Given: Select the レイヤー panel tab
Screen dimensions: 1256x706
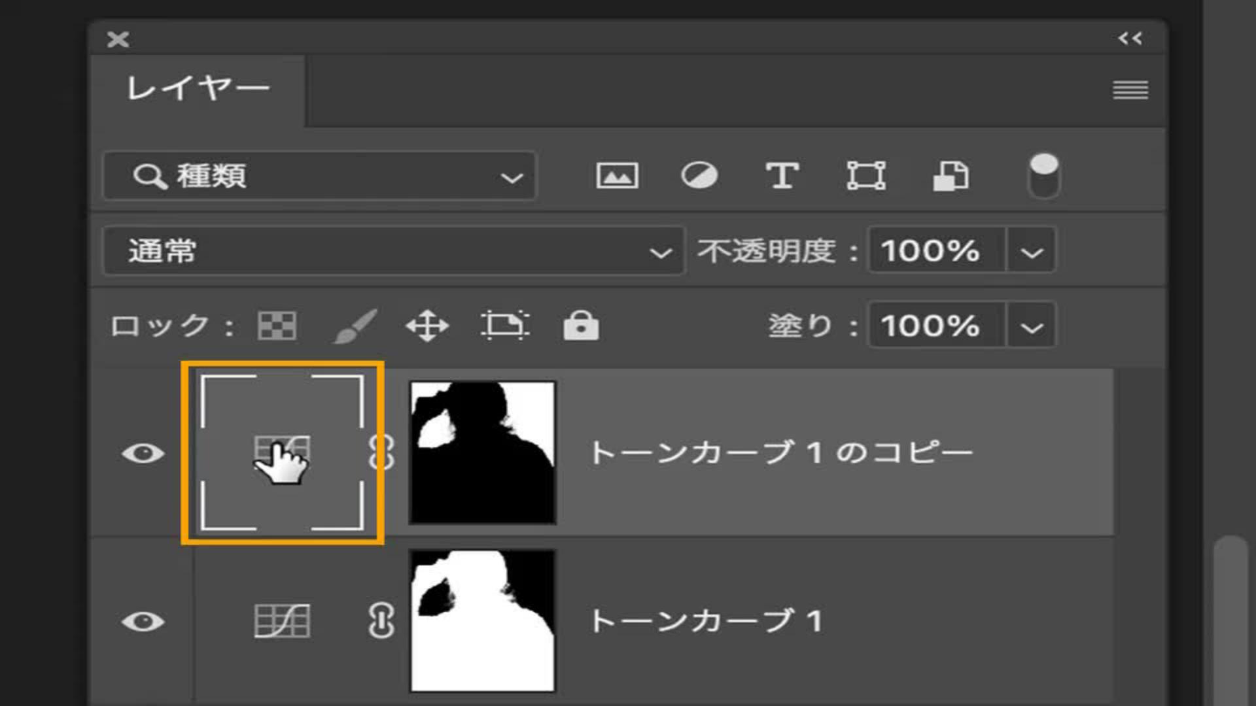Looking at the screenshot, I should [198, 89].
